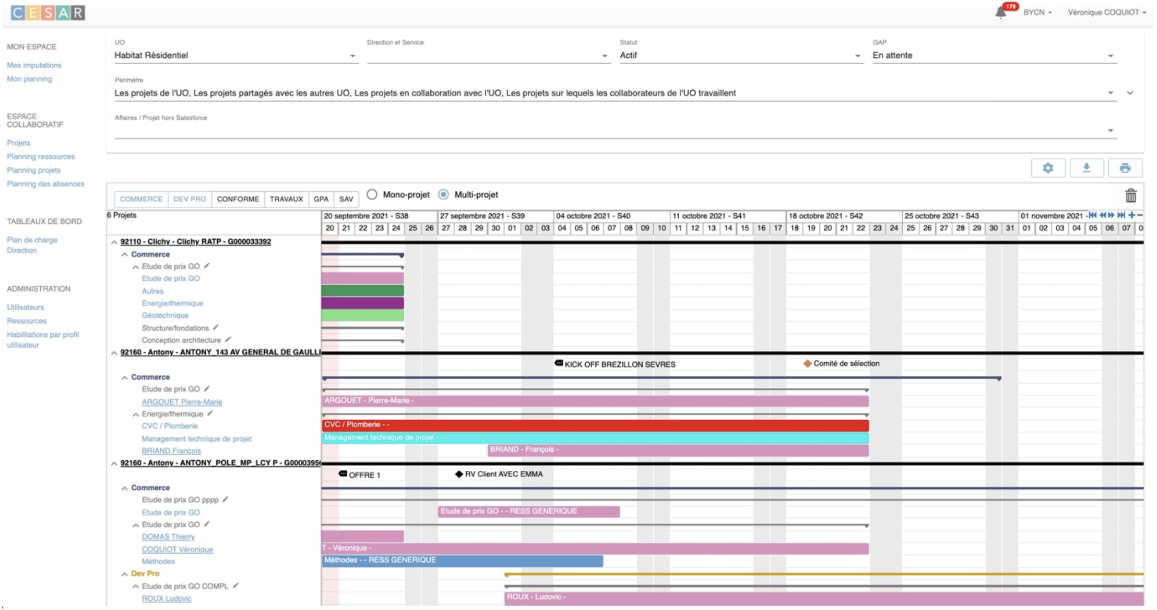
Task: Go to Mes imputations
Action: click(34, 65)
